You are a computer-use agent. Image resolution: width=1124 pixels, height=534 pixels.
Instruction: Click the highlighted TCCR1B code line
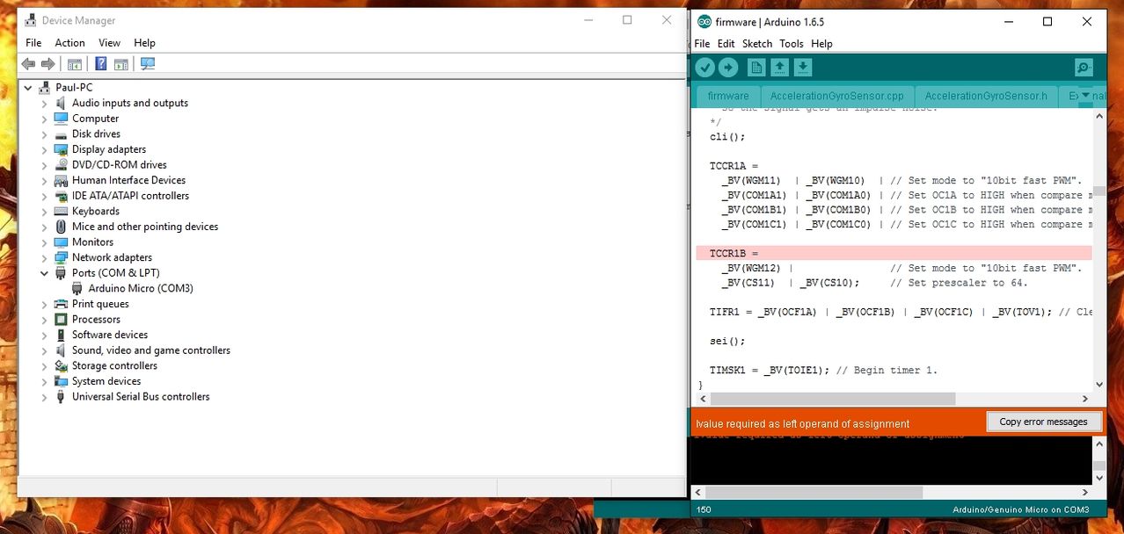(x=894, y=253)
